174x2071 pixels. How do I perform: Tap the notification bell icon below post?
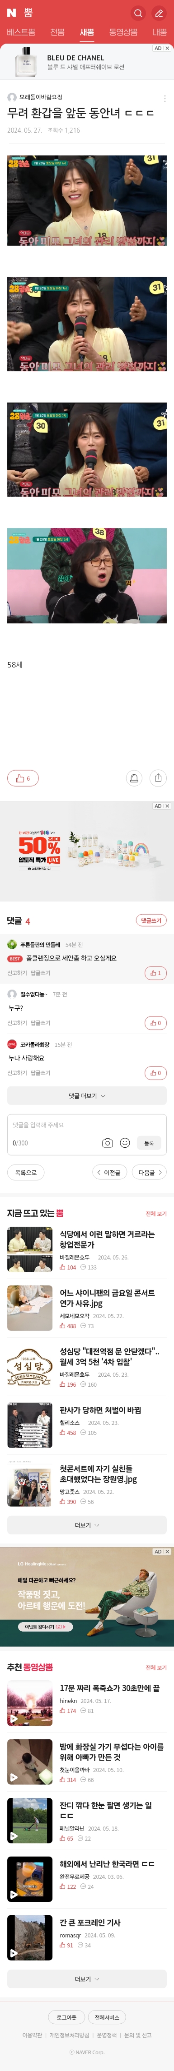click(134, 778)
